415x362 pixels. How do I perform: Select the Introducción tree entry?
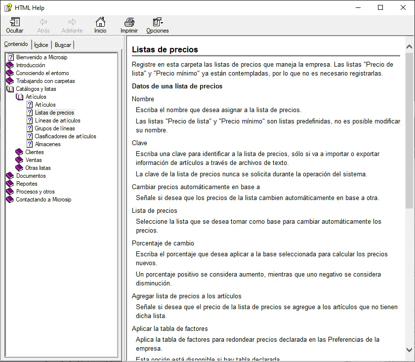pos(31,65)
